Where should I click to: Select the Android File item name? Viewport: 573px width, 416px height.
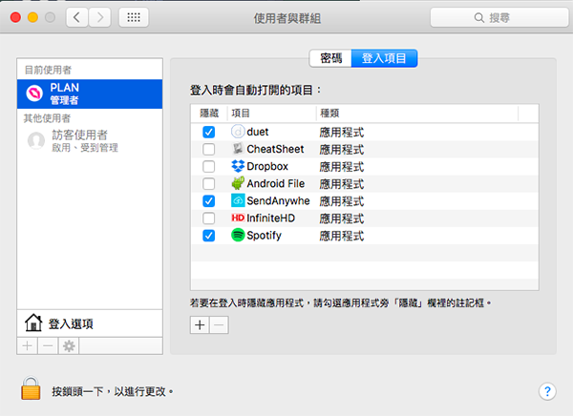[x=276, y=184]
